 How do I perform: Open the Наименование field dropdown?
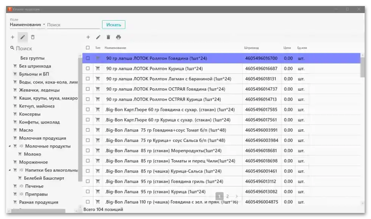[x=27, y=25]
